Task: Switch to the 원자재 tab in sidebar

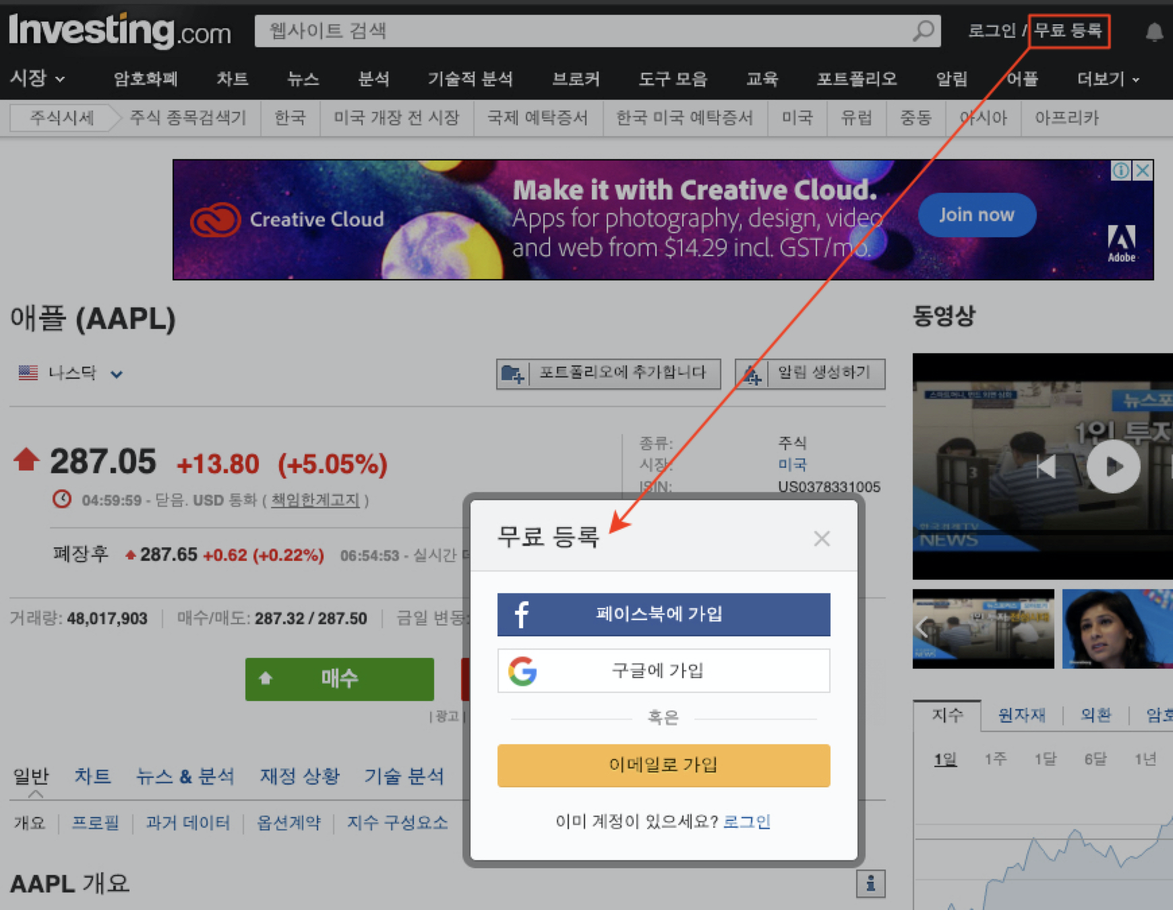Action: (x=1021, y=715)
